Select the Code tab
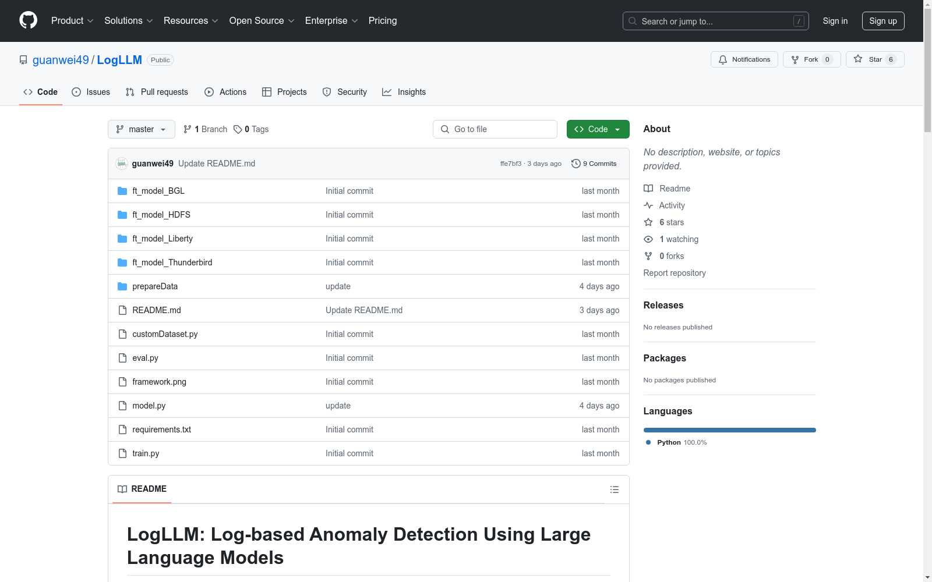The height and width of the screenshot is (582, 932). pos(40,92)
